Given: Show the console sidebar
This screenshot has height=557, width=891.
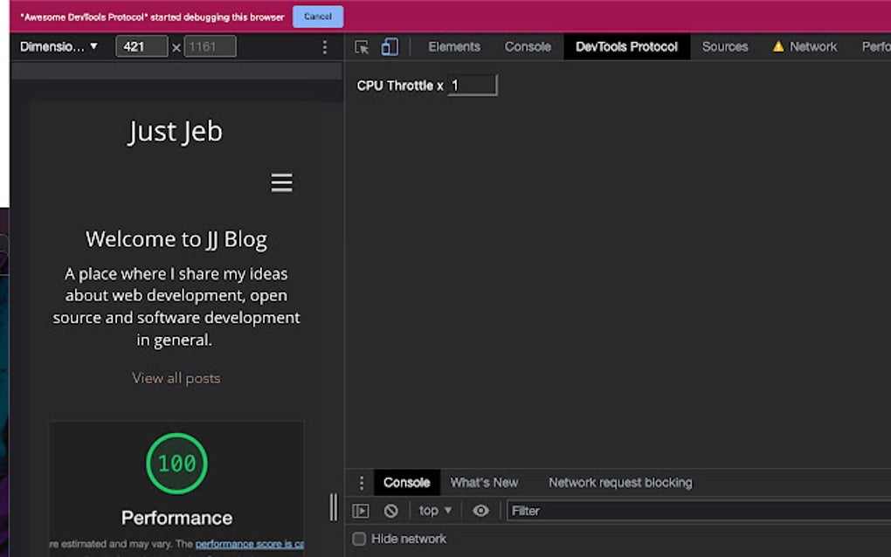Looking at the screenshot, I should click(361, 510).
